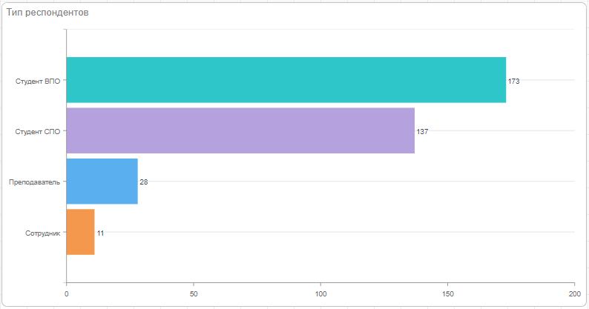This screenshot has width=589, height=309.
Task: Click the blue Преподаватель bar
Action: pos(102,182)
